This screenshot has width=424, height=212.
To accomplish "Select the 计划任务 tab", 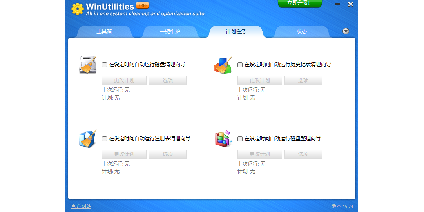I will 236,32.
